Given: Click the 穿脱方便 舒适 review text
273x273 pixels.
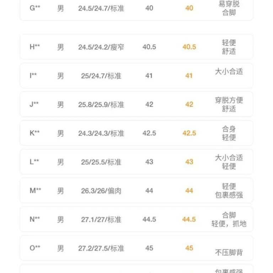Looking at the screenshot, I should tap(229, 105).
